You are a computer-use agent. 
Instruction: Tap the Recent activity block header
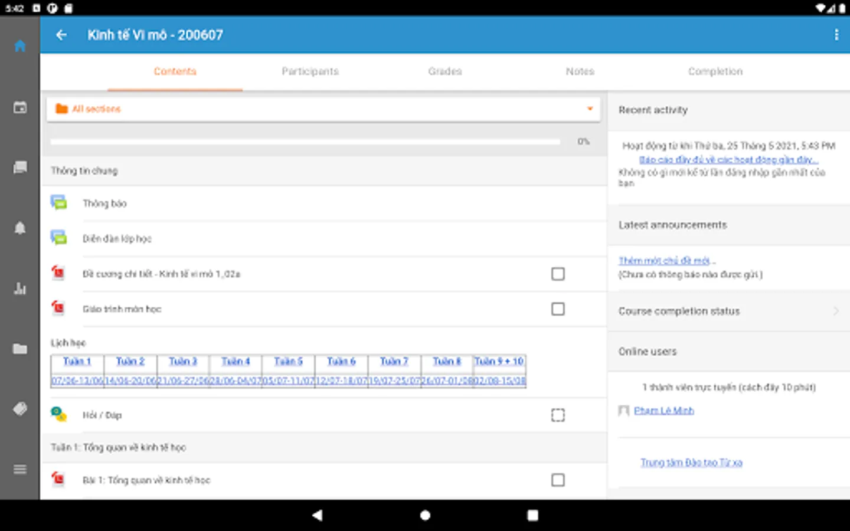[x=729, y=110]
